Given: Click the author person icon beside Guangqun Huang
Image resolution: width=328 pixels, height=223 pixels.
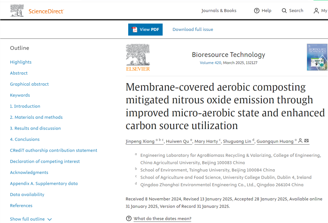Looking at the screenshot, I should click(x=300, y=141).
